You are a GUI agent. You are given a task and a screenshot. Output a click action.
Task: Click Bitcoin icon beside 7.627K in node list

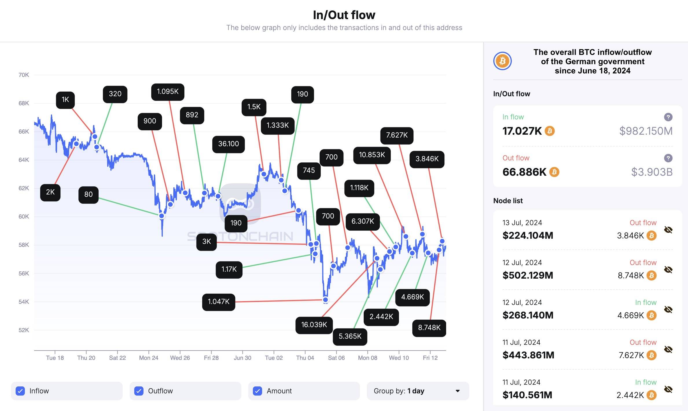[x=652, y=355]
